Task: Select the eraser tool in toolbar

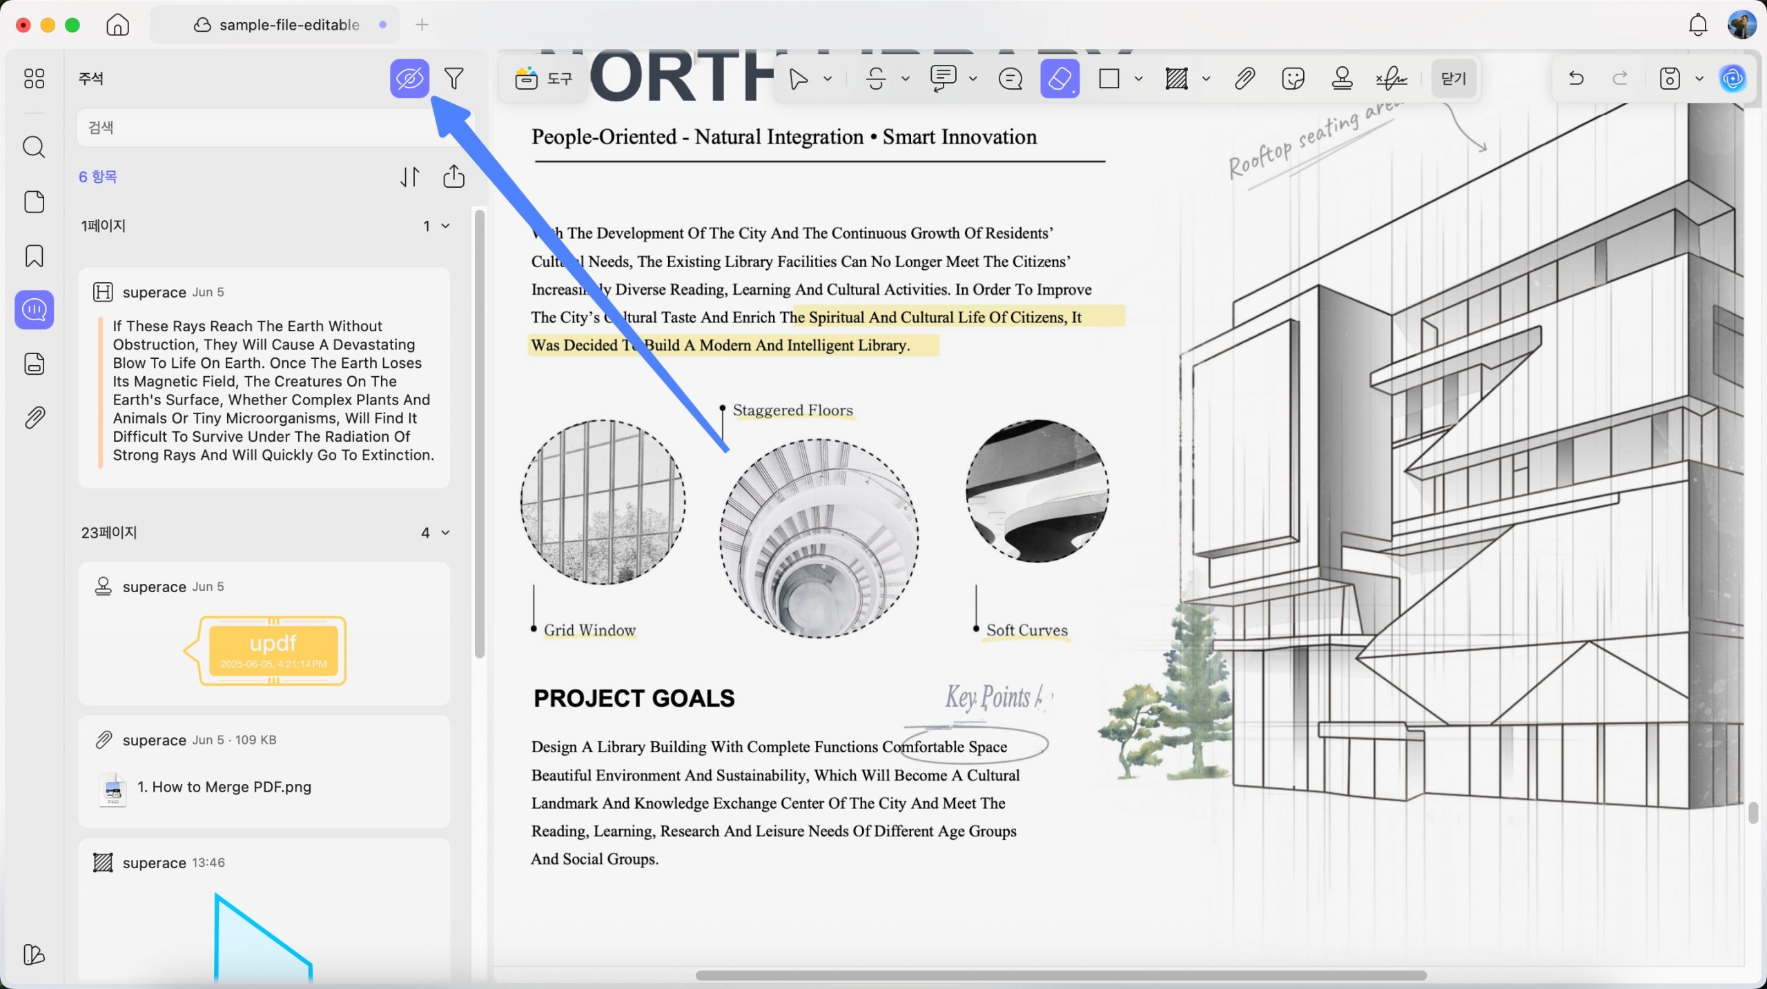Action: tap(1060, 78)
